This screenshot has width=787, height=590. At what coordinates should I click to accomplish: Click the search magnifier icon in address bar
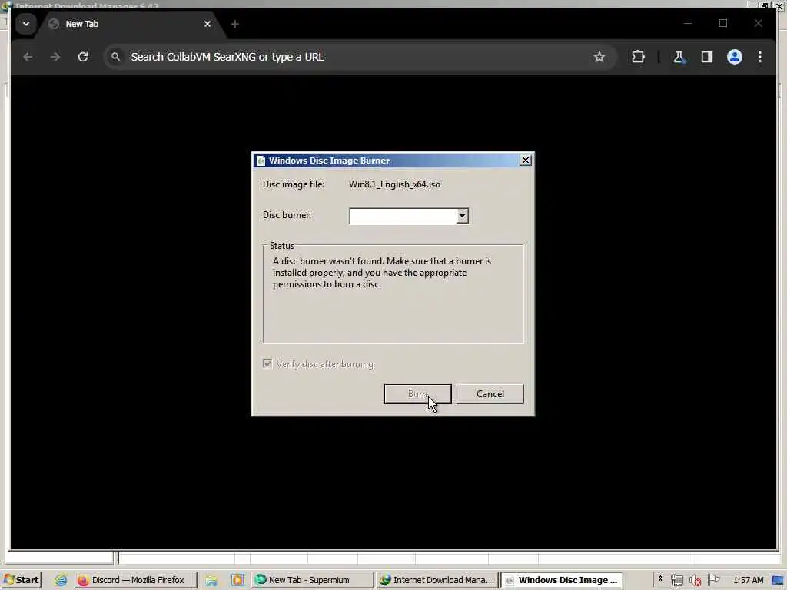pyautogui.click(x=116, y=57)
